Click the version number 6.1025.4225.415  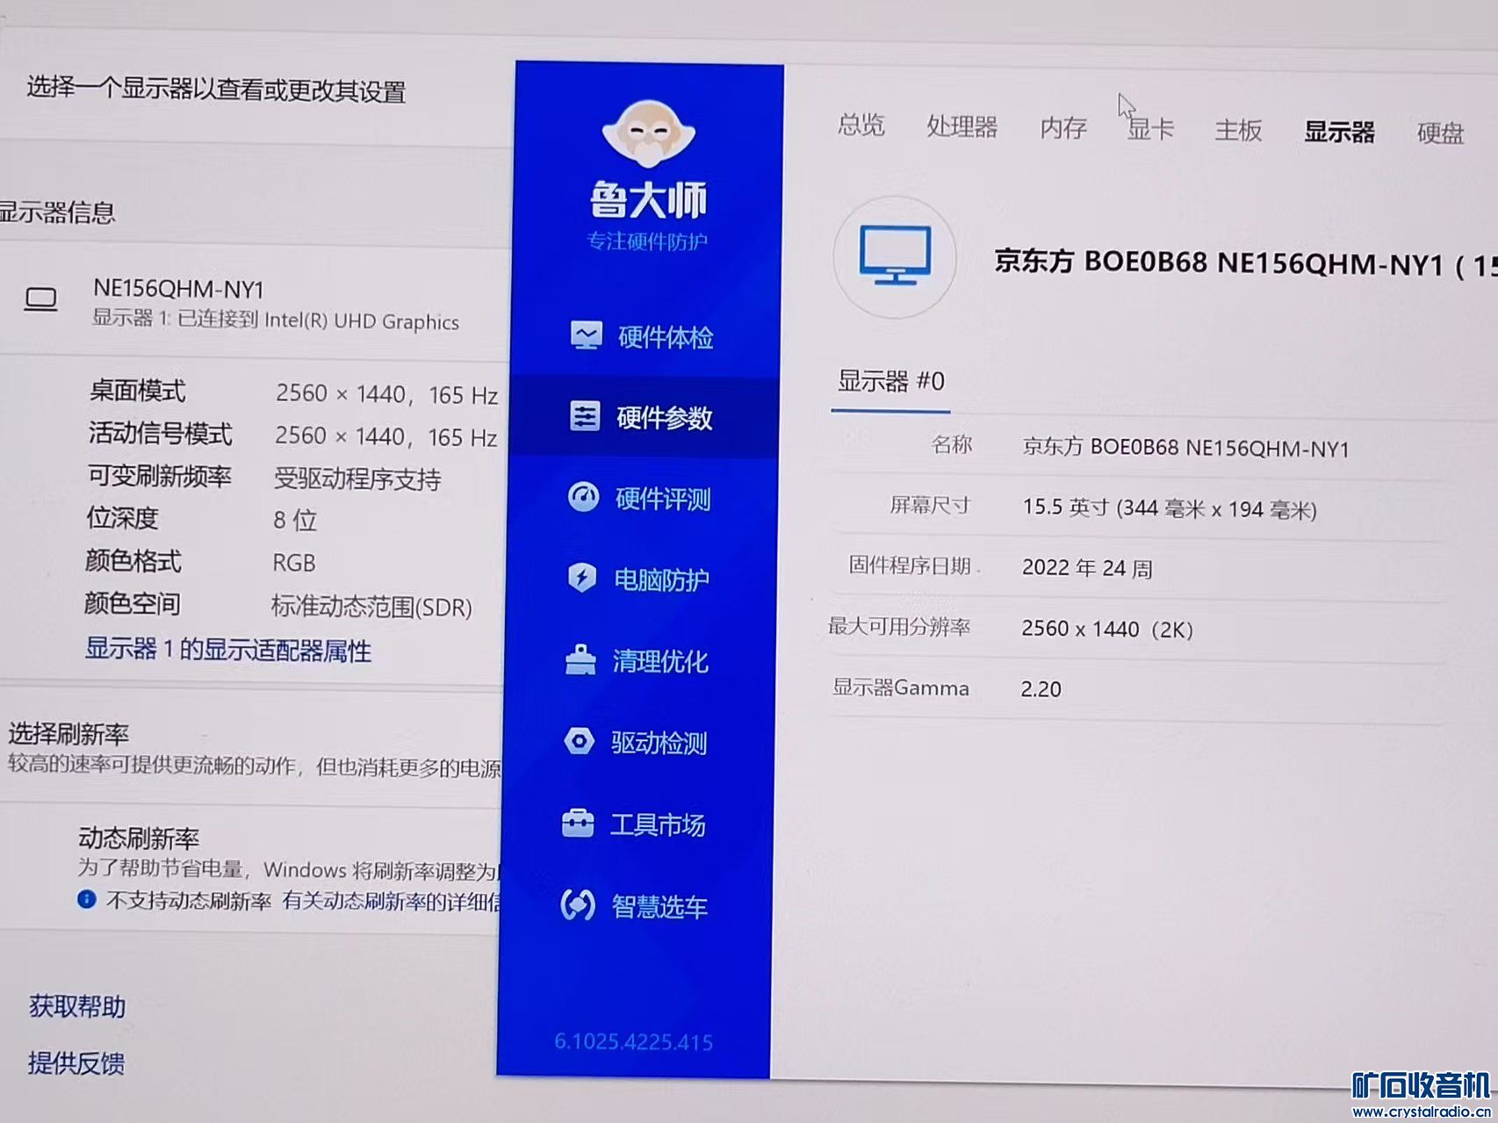[x=633, y=1041]
